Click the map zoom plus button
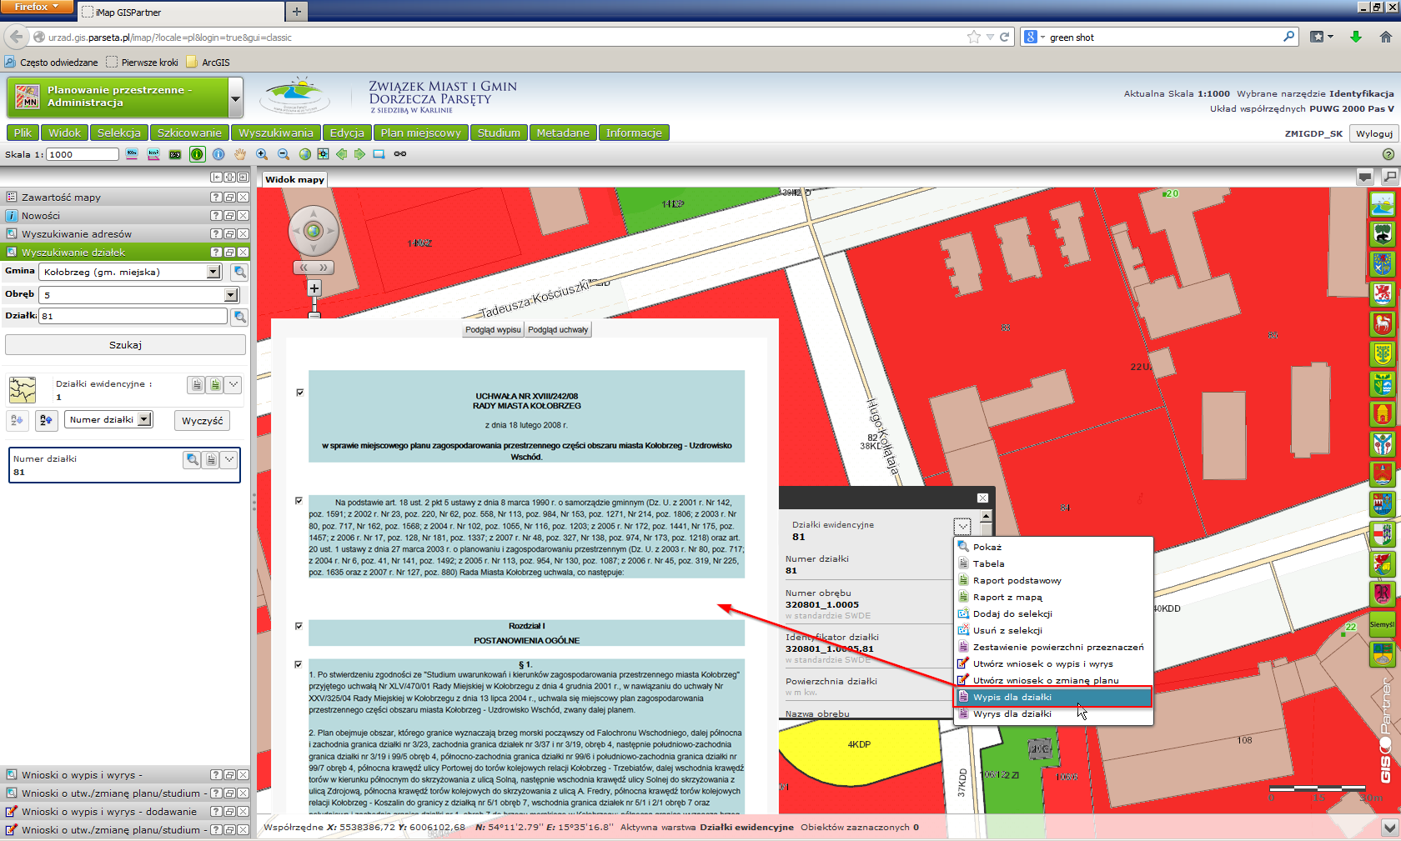The width and height of the screenshot is (1401, 841). click(314, 288)
